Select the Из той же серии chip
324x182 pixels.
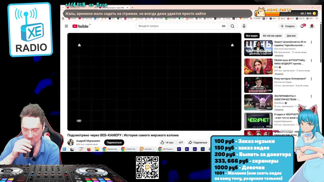coord(272,36)
